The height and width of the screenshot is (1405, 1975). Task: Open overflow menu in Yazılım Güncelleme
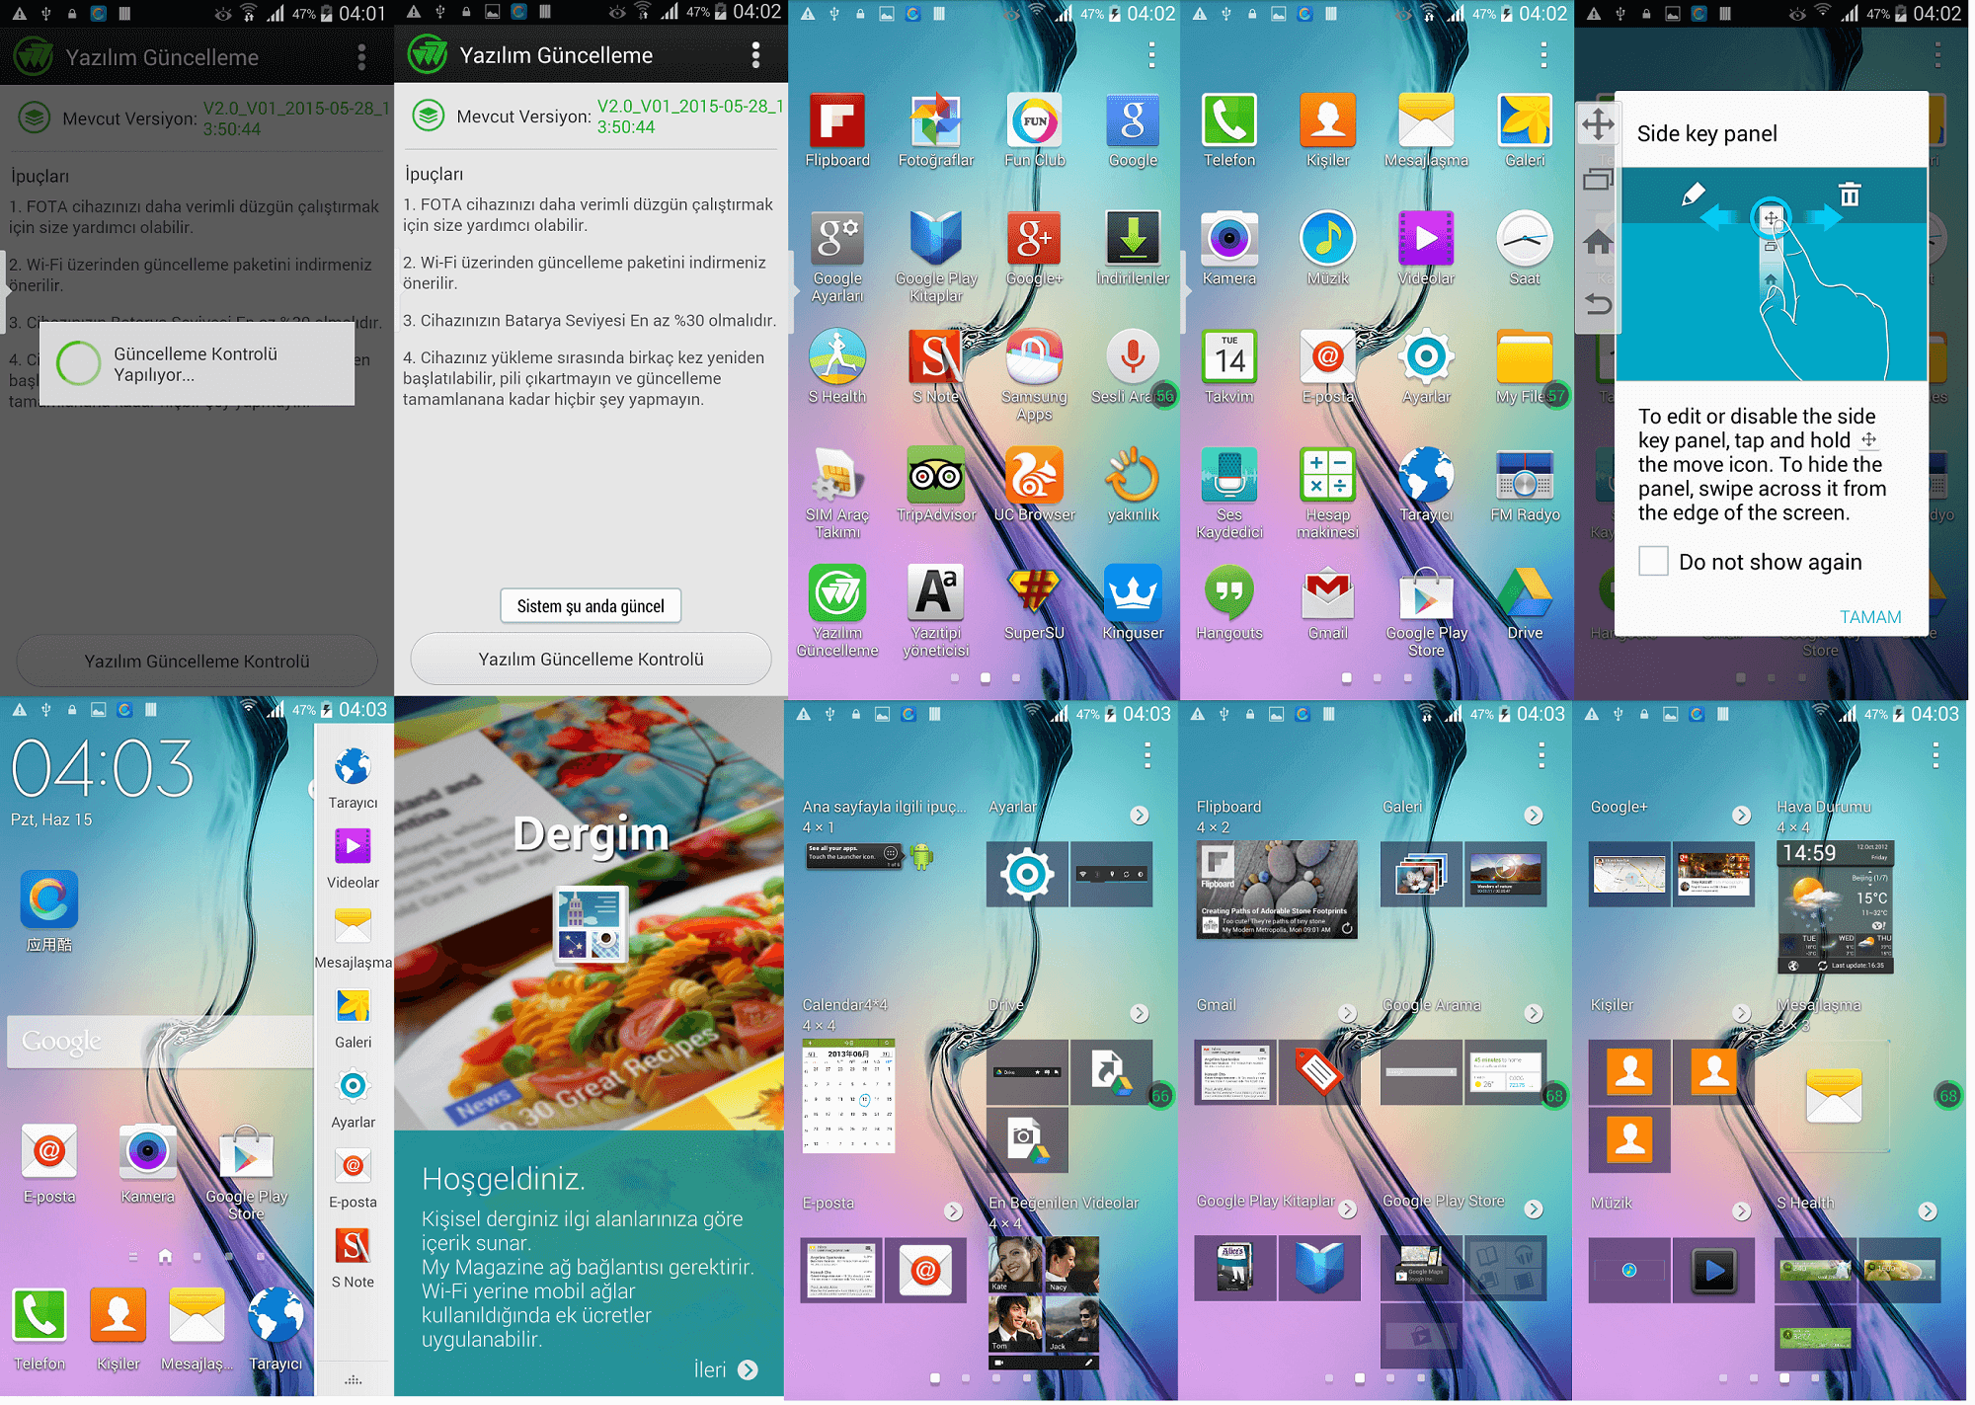[x=755, y=55]
